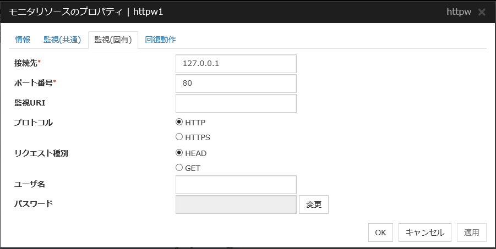496x249 pixels.
Task: Select HEAD as the request type
Action: (179, 153)
